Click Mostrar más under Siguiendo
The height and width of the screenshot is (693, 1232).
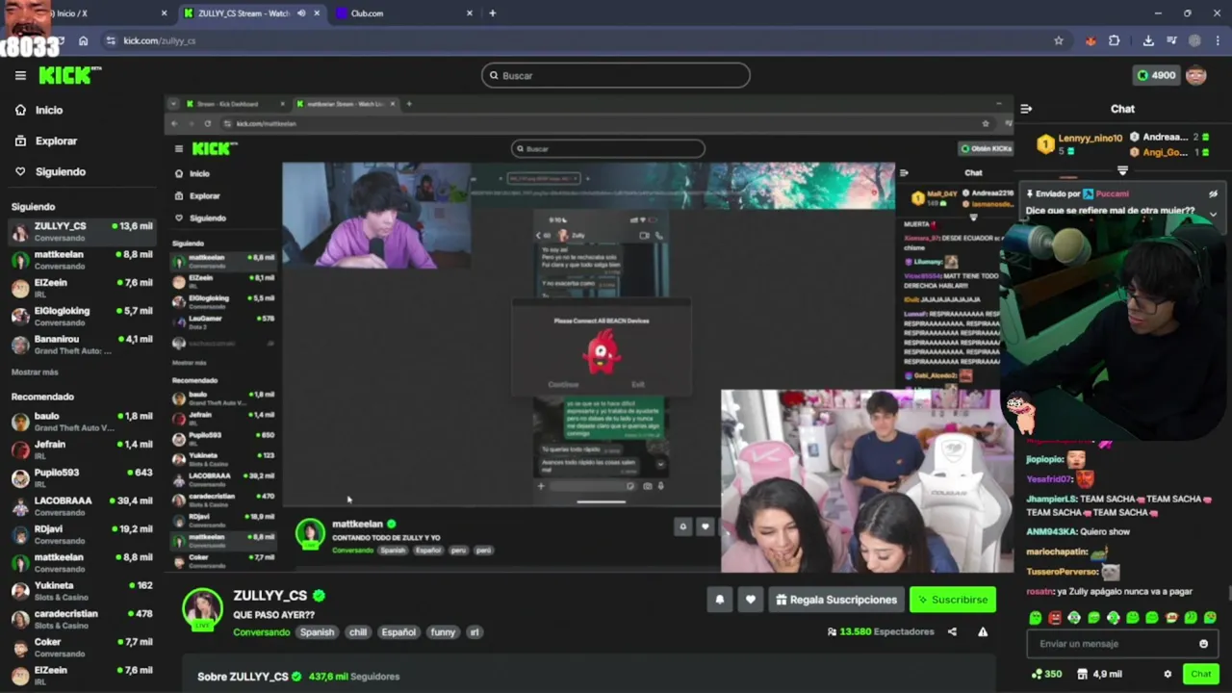tap(35, 372)
